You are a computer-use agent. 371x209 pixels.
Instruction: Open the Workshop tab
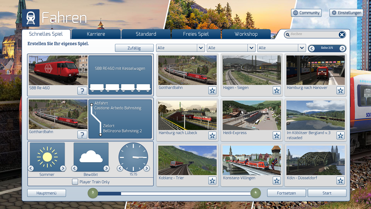246,34
